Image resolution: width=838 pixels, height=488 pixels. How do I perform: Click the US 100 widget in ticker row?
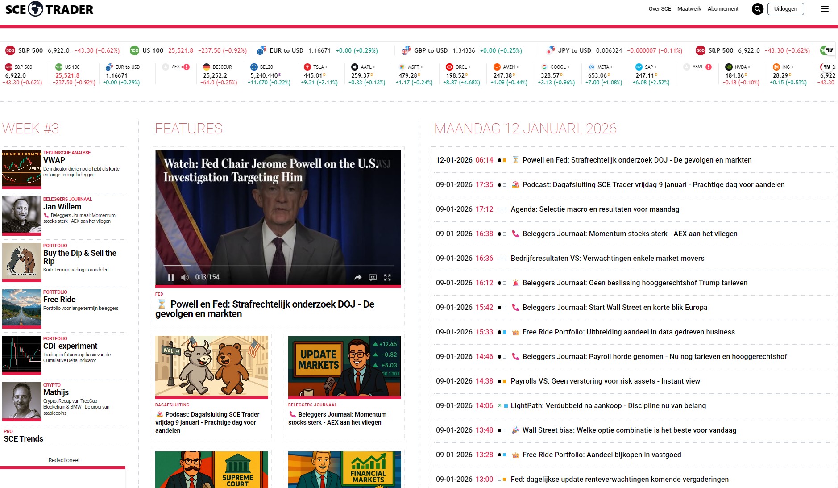click(74, 75)
